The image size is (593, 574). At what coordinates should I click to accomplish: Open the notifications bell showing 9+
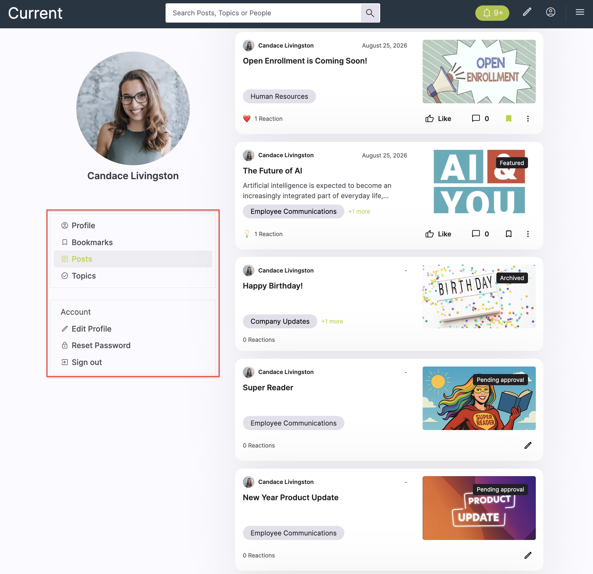click(x=492, y=13)
